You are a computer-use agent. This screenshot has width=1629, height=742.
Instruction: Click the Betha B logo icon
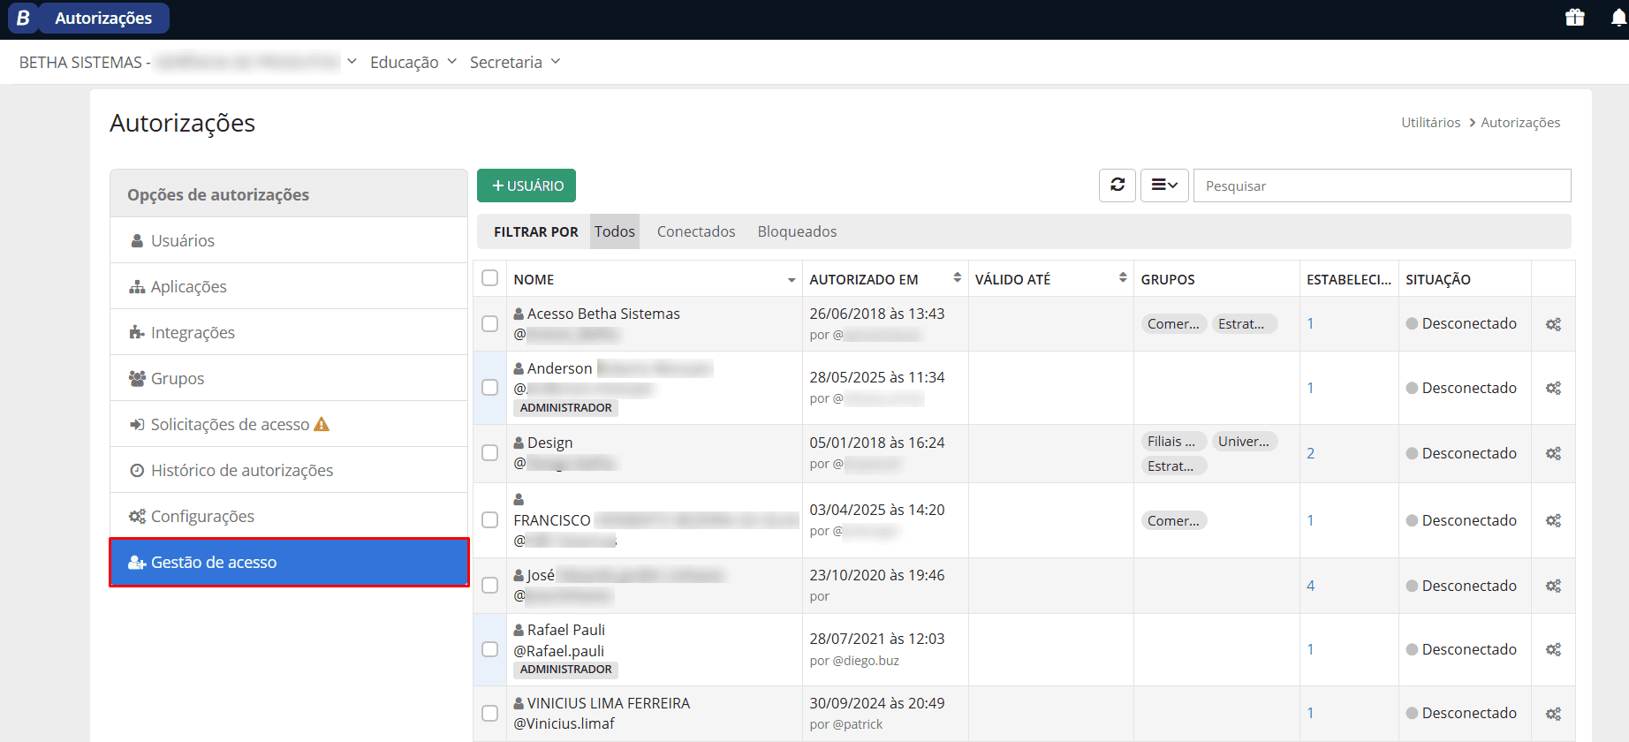23,18
